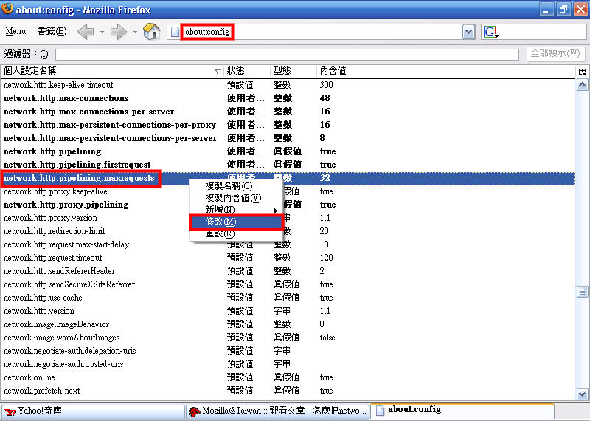Screen dimensions: 590x421
Task: Open the Back button history dropdown arrow
Action: point(102,32)
